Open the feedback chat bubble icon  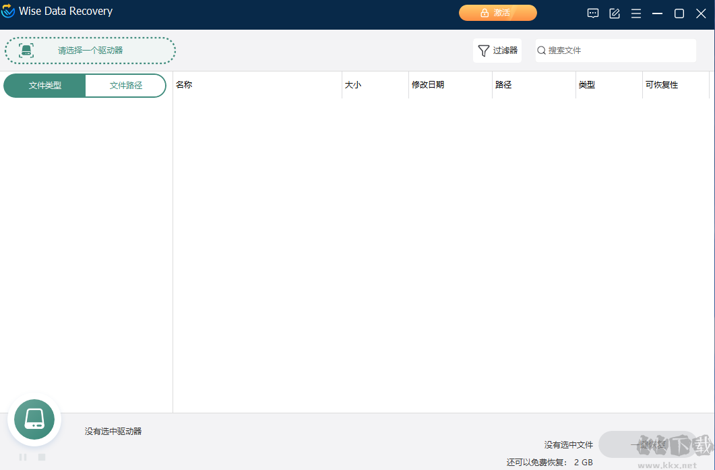[x=592, y=13]
